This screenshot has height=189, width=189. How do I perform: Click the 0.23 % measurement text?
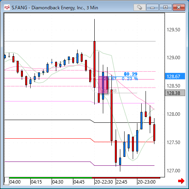point(130,79)
